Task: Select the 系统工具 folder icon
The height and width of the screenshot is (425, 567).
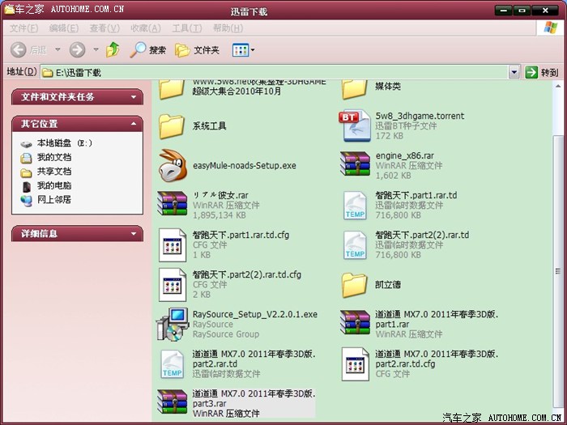Action: pyautogui.click(x=172, y=126)
